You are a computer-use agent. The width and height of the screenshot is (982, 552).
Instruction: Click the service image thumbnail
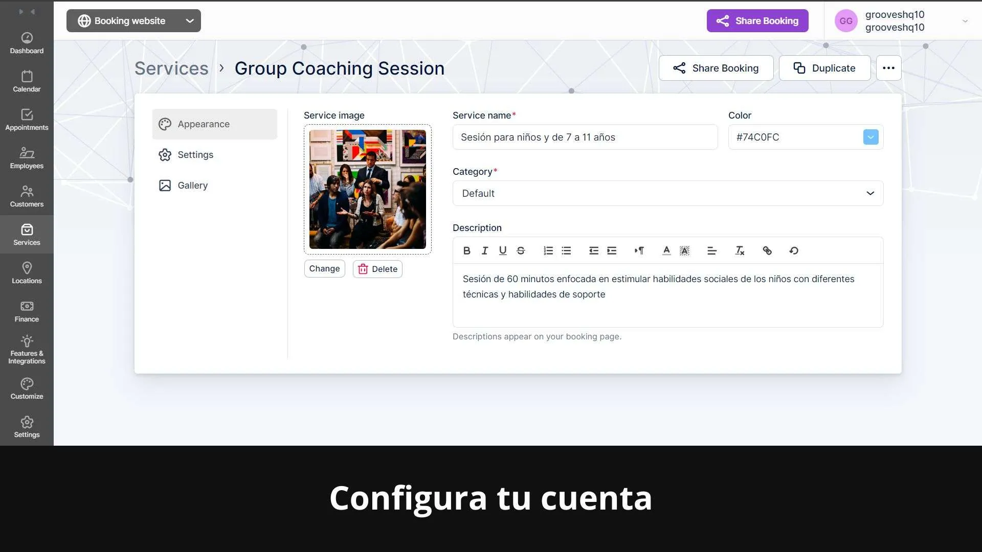click(368, 190)
